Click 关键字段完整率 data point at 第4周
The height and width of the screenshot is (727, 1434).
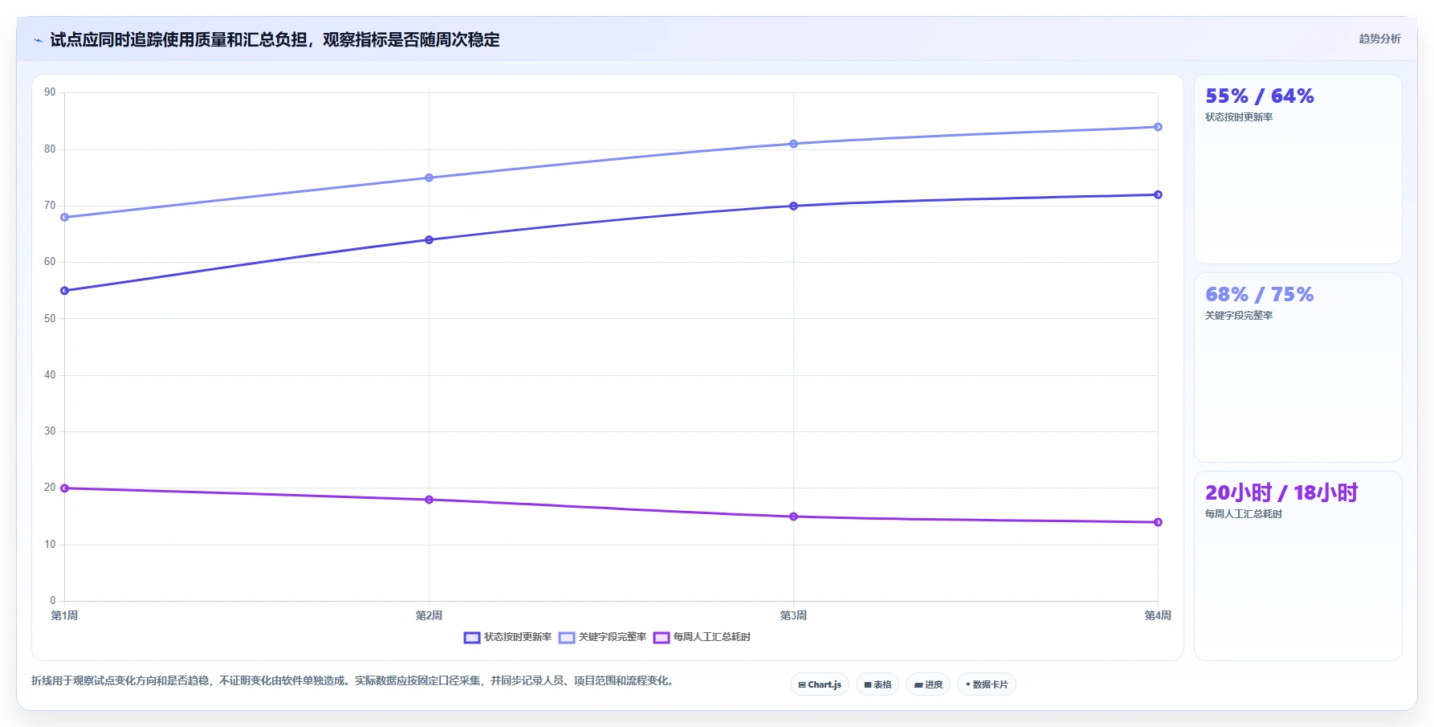point(1158,127)
